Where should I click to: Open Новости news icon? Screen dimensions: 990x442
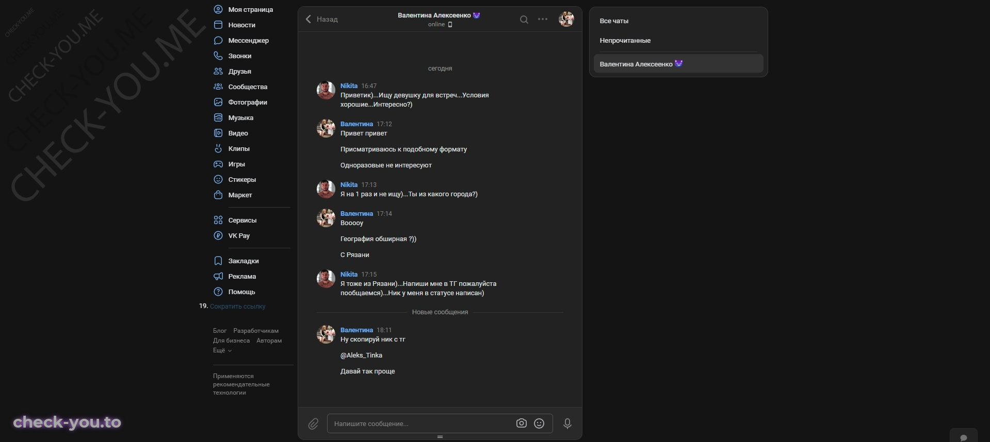coord(218,25)
